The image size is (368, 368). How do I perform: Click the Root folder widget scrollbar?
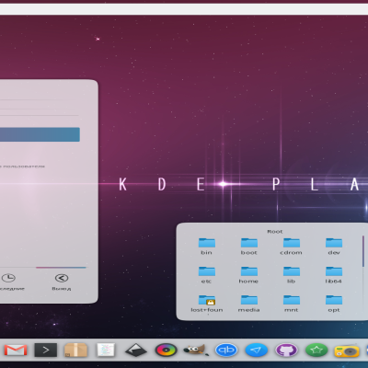pyautogui.click(x=363, y=251)
